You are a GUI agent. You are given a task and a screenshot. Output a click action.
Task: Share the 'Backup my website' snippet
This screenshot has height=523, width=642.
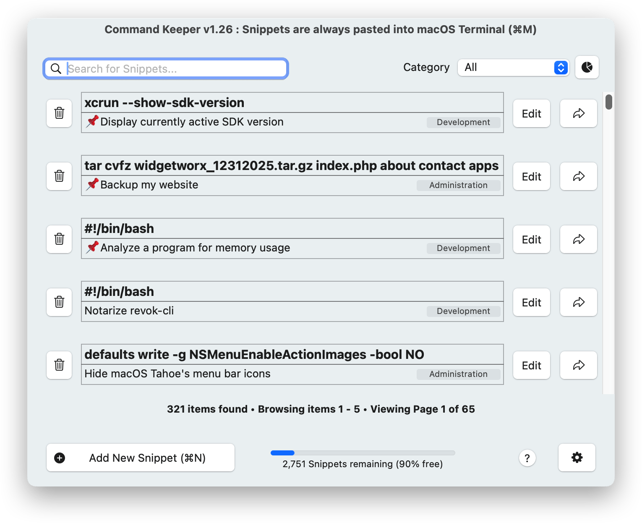point(578,176)
